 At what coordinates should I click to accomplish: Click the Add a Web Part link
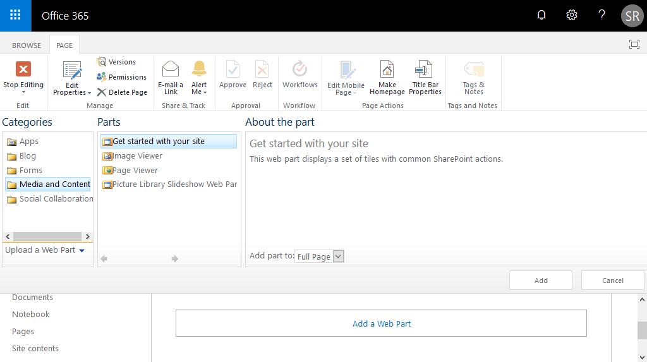(x=381, y=323)
